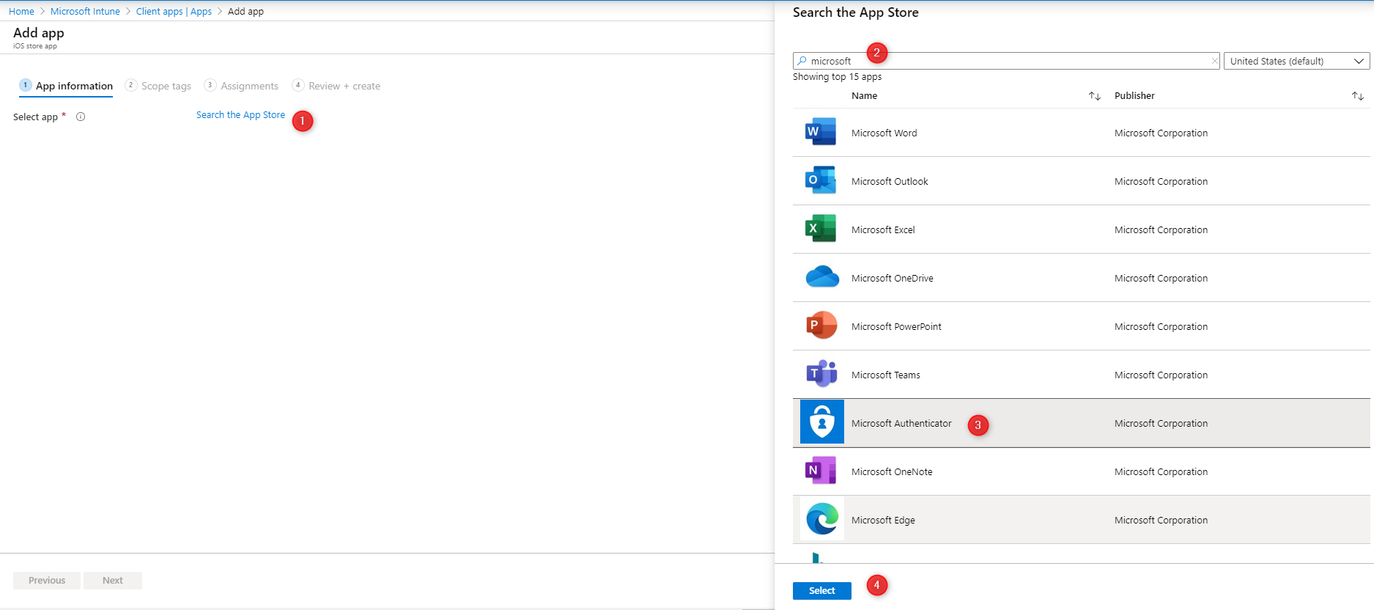1374x610 pixels.
Task: Click Microsoft Corporation in the Edge row
Action: 1161,520
